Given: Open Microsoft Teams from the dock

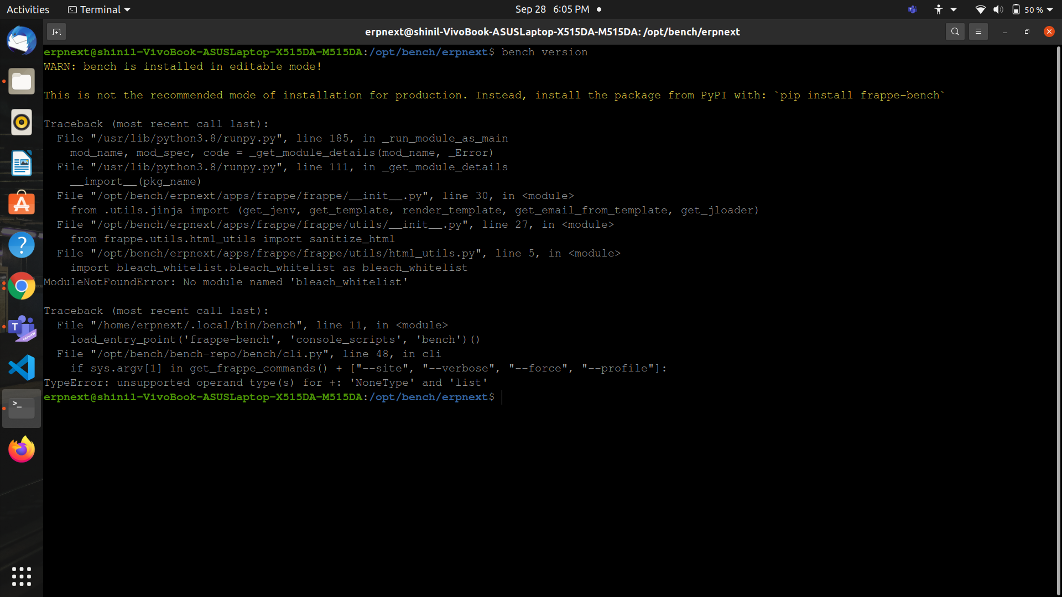Looking at the screenshot, I should point(22,327).
